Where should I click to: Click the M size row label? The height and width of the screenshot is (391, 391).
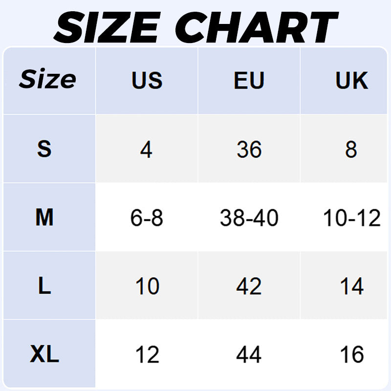click(x=44, y=217)
